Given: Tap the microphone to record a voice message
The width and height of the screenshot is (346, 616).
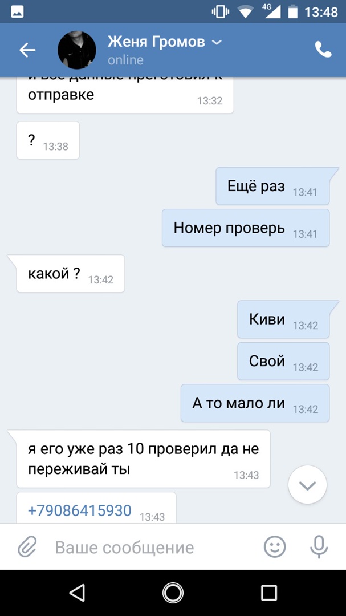Looking at the screenshot, I should [x=319, y=547].
